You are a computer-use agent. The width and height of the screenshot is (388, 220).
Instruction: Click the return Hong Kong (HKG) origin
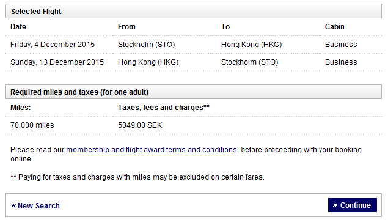click(x=148, y=62)
